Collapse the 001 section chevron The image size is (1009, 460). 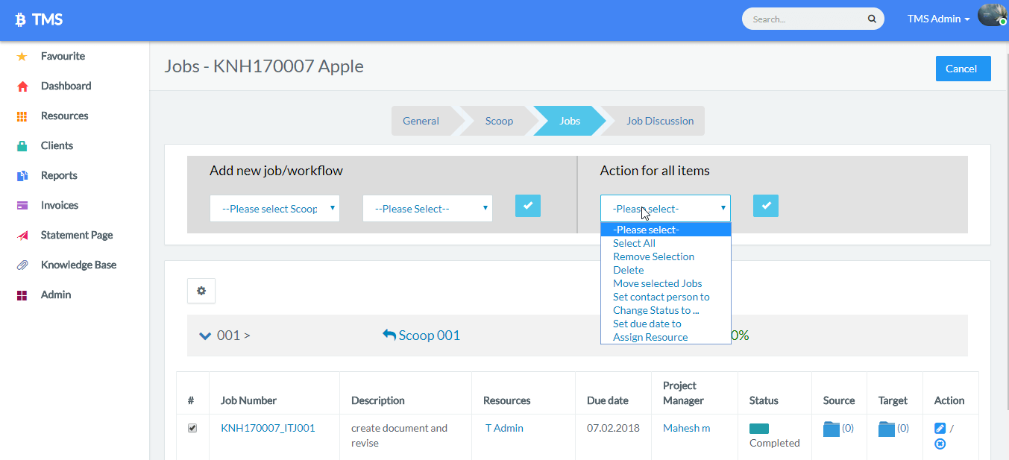pyautogui.click(x=205, y=335)
